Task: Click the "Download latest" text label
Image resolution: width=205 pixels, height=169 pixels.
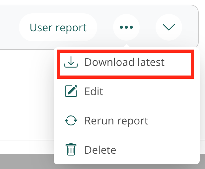Action: [124, 62]
